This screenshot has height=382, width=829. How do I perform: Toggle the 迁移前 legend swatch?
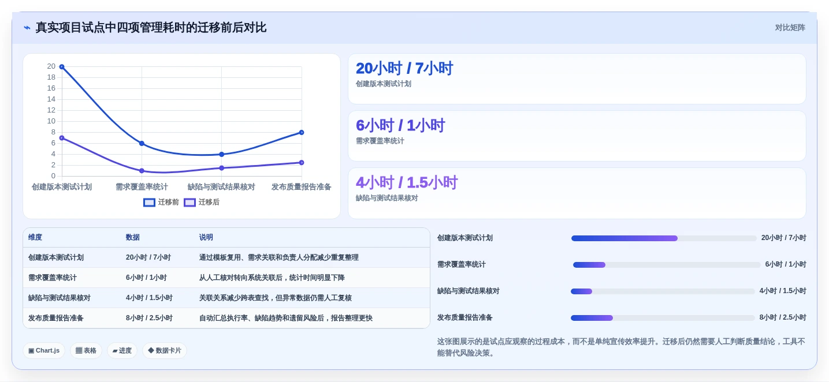pyautogui.click(x=150, y=203)
